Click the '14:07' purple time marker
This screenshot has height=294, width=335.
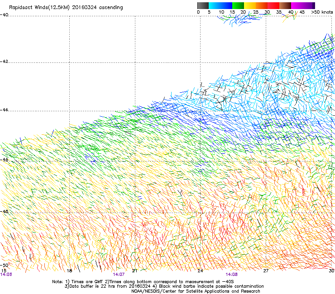pos(119,275)
